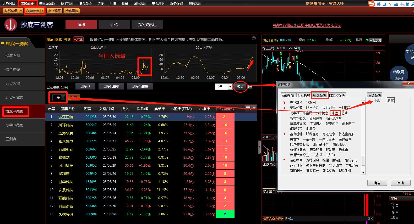Click the 剔除低星级 button
This screenshot has width=414, height=224.
coord(111,86)
